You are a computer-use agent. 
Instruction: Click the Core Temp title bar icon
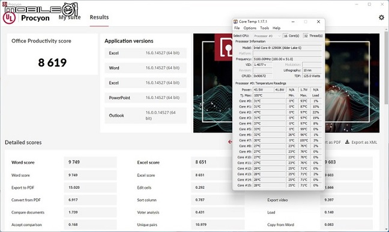pos(236,22)
